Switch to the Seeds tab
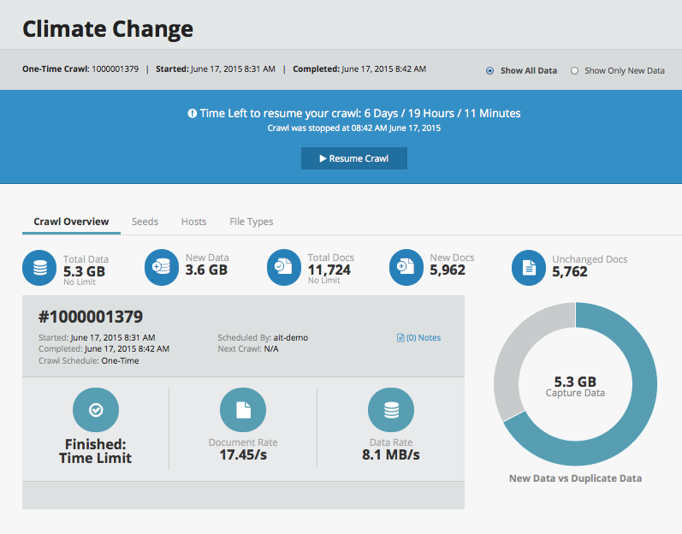 [x=145, y=222]
